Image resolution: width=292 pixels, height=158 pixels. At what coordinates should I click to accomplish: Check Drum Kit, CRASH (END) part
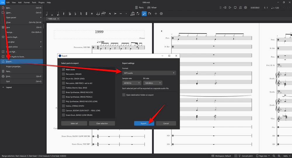coord(63,79)
